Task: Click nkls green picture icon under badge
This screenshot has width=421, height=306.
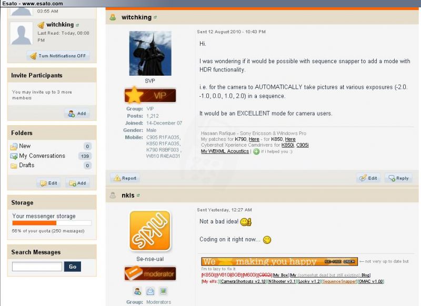Action: (163, 291)
